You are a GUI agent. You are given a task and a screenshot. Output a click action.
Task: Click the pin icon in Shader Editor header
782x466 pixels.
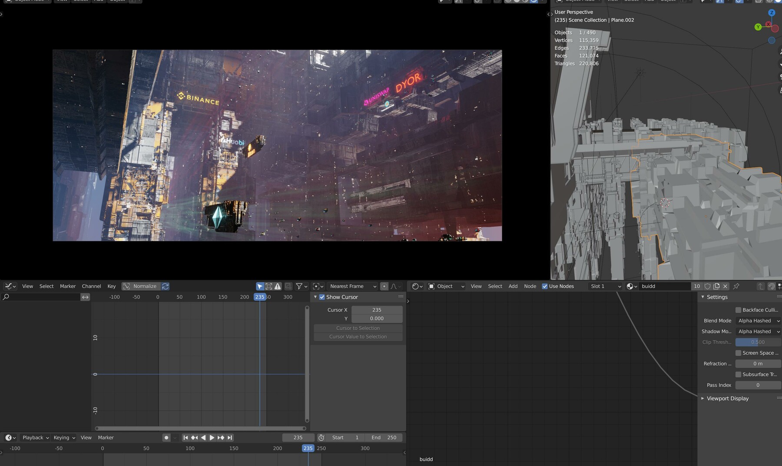pos(736,286)
